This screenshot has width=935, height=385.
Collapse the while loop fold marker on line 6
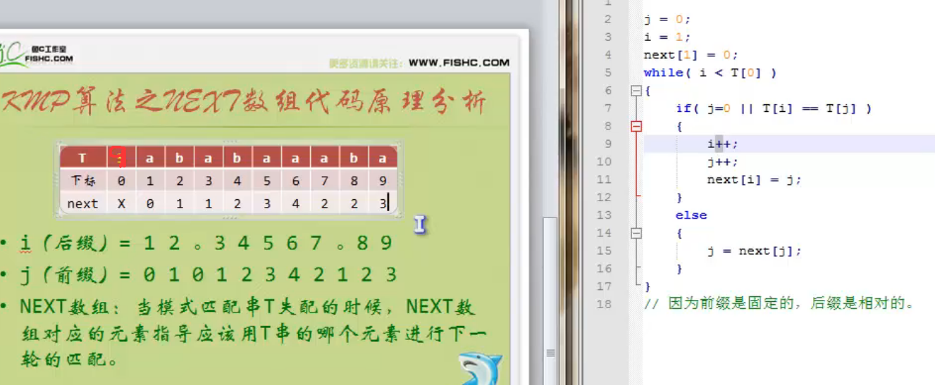[636, 91]
